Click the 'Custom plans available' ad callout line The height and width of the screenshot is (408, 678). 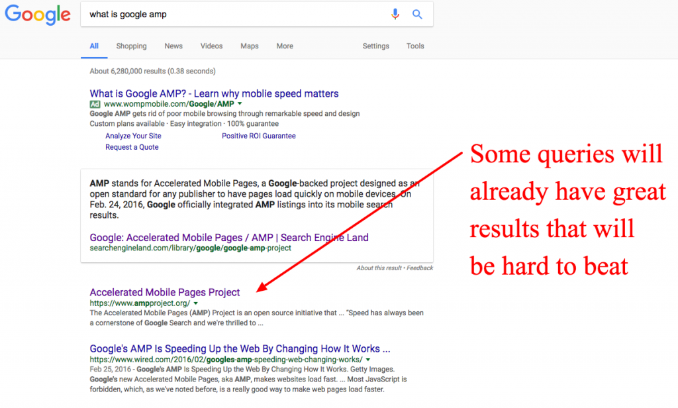pyautogui.click(x=184, y=124)
